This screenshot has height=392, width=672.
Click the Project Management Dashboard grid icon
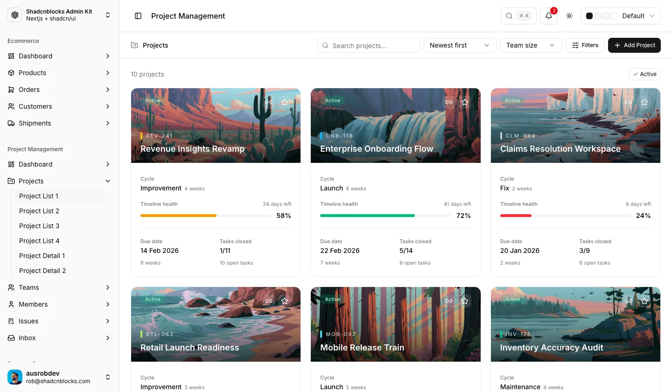pos(11,164)
